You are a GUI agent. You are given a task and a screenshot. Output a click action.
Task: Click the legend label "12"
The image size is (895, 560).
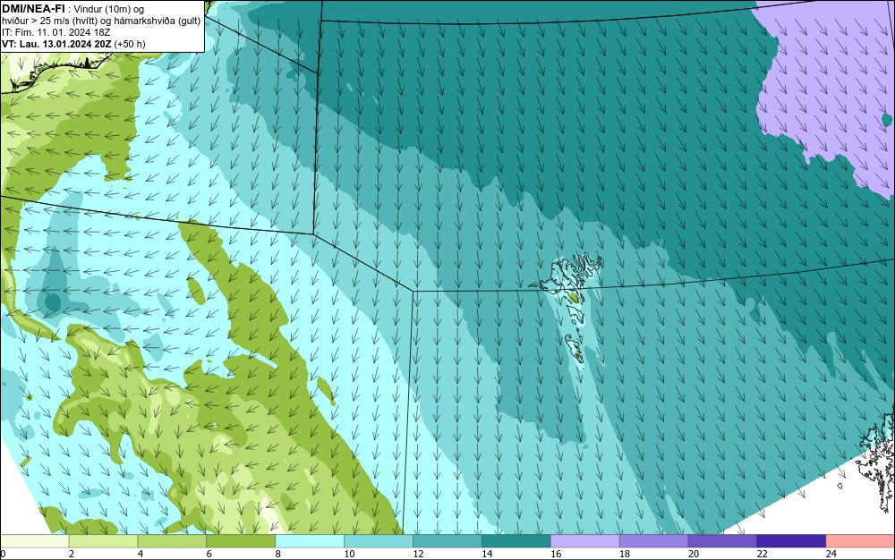pos(418,554)
